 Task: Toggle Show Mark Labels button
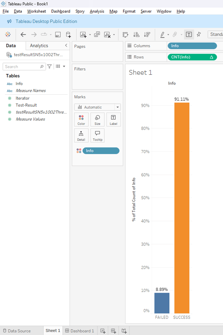pyautogui.click(x=189, y=35)
